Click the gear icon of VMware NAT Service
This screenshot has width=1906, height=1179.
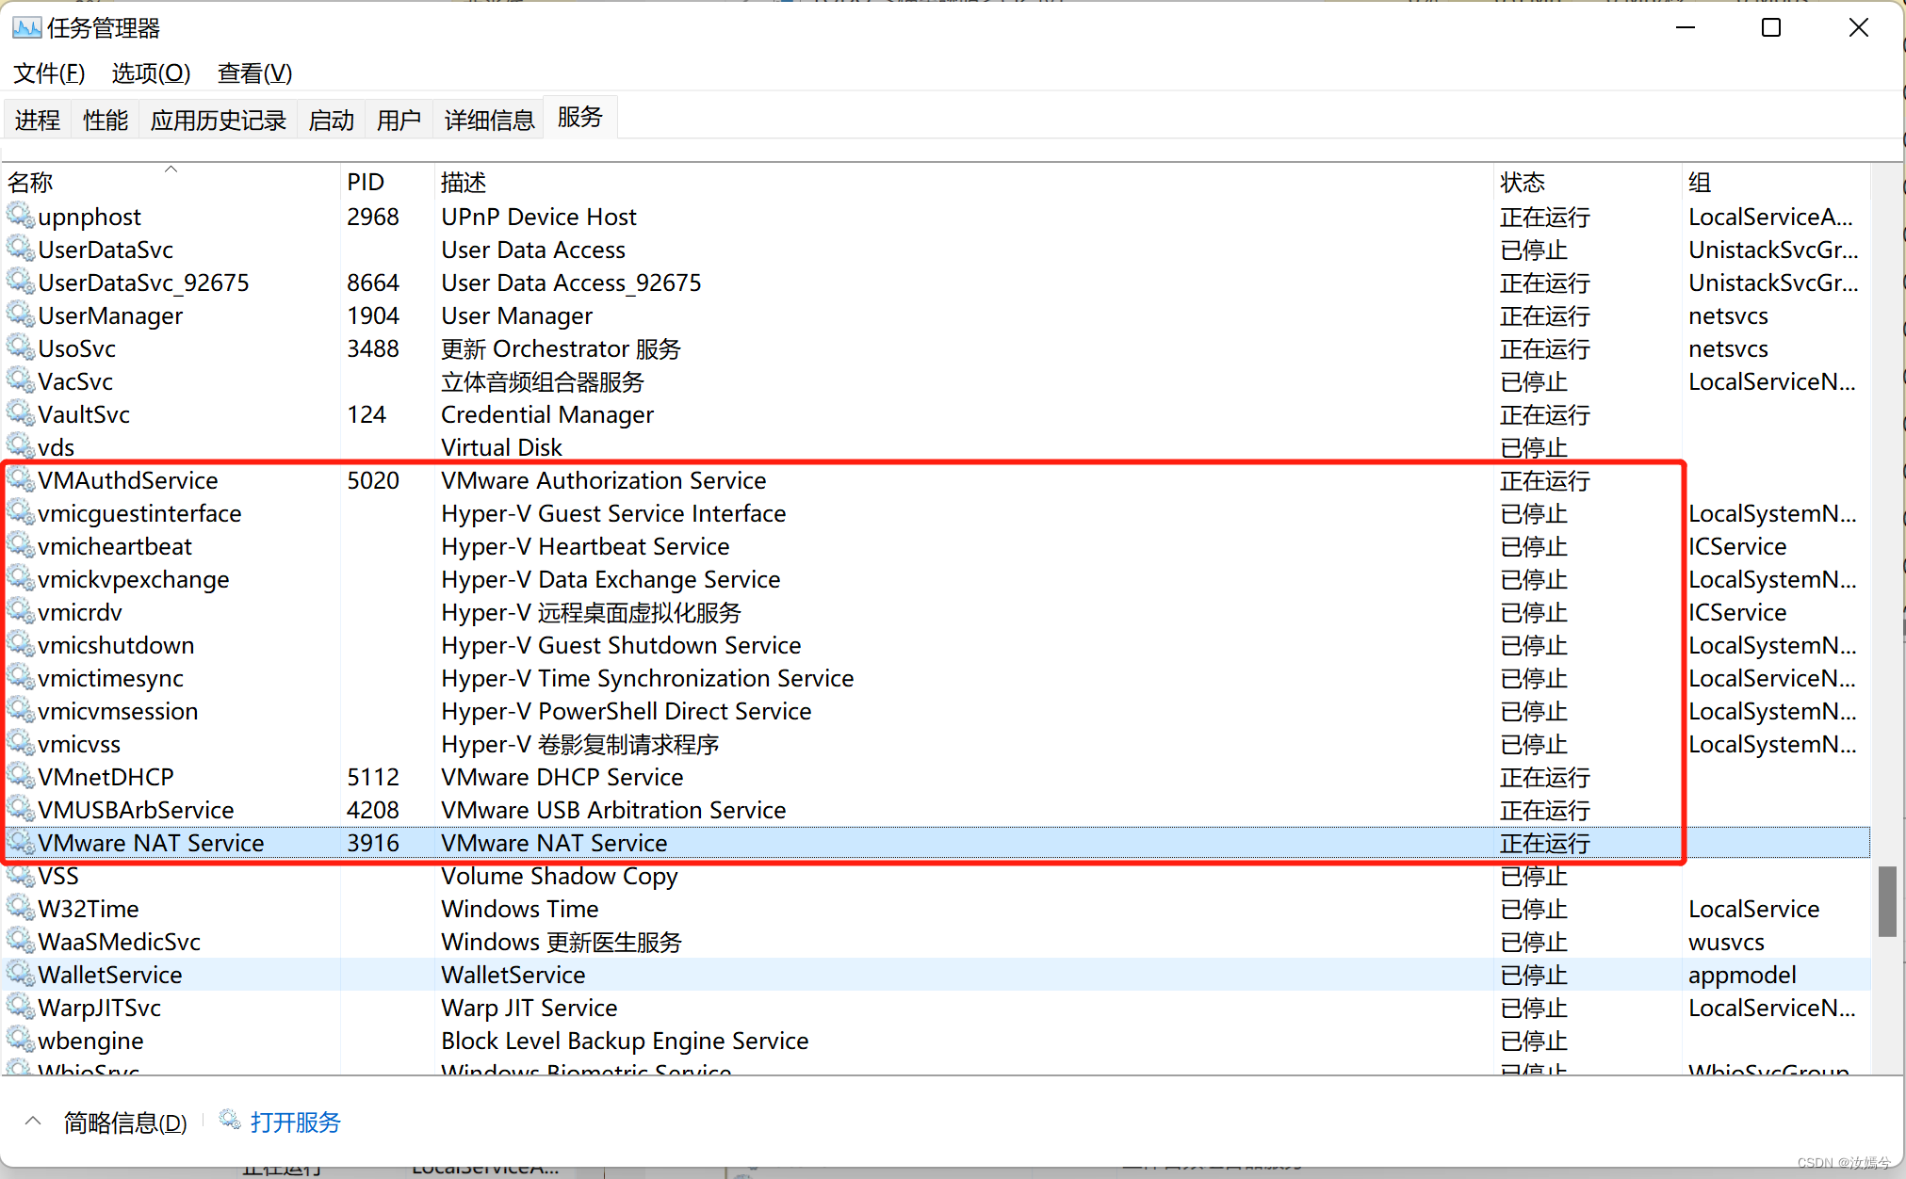point(21,842)
